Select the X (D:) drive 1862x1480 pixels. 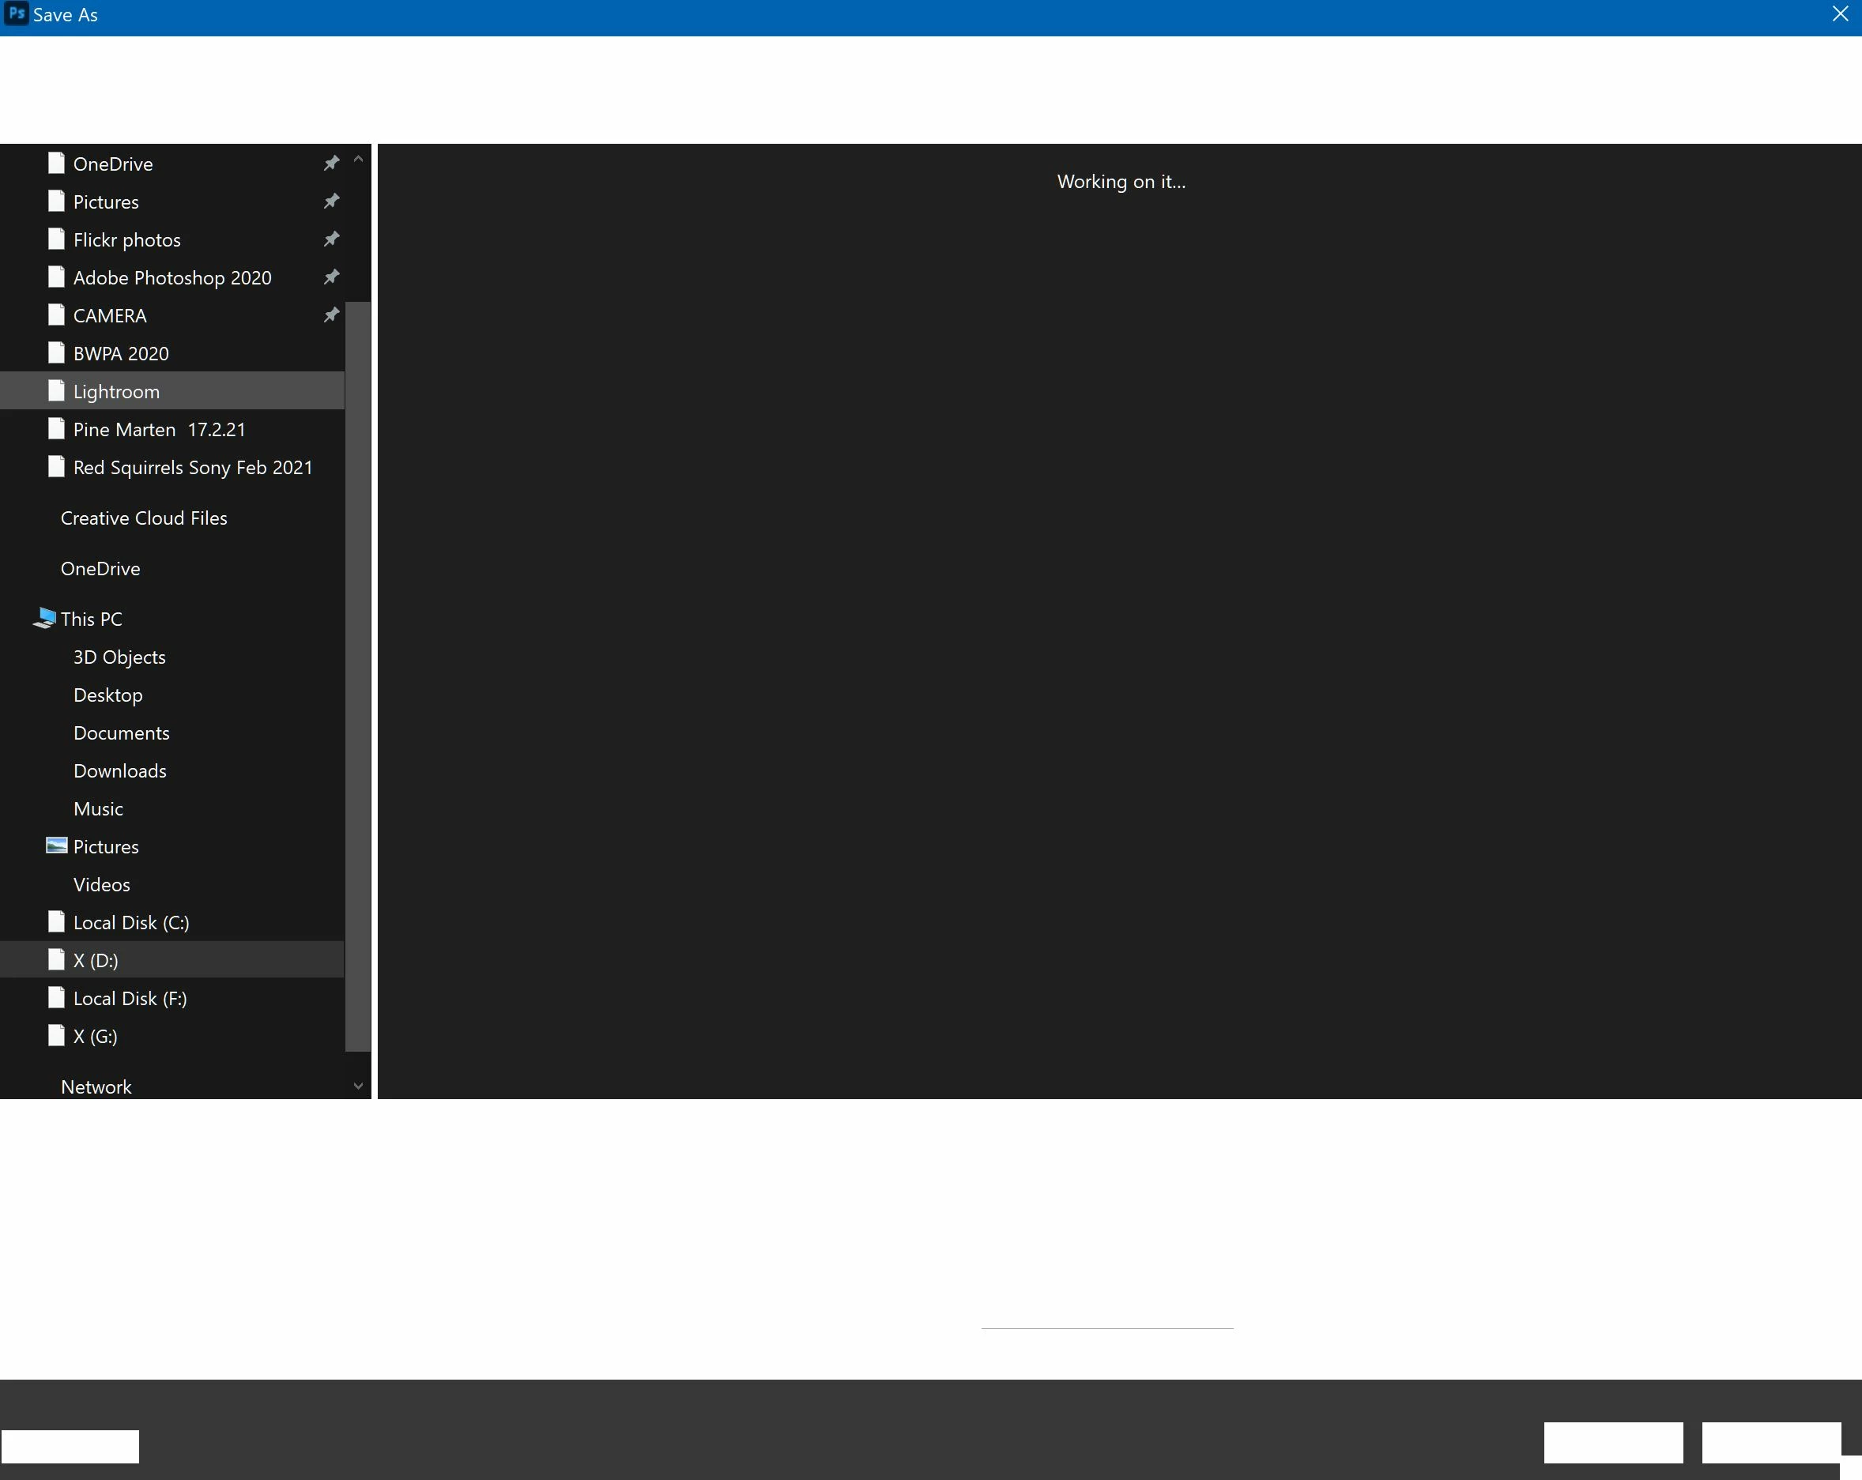(96, 960)
